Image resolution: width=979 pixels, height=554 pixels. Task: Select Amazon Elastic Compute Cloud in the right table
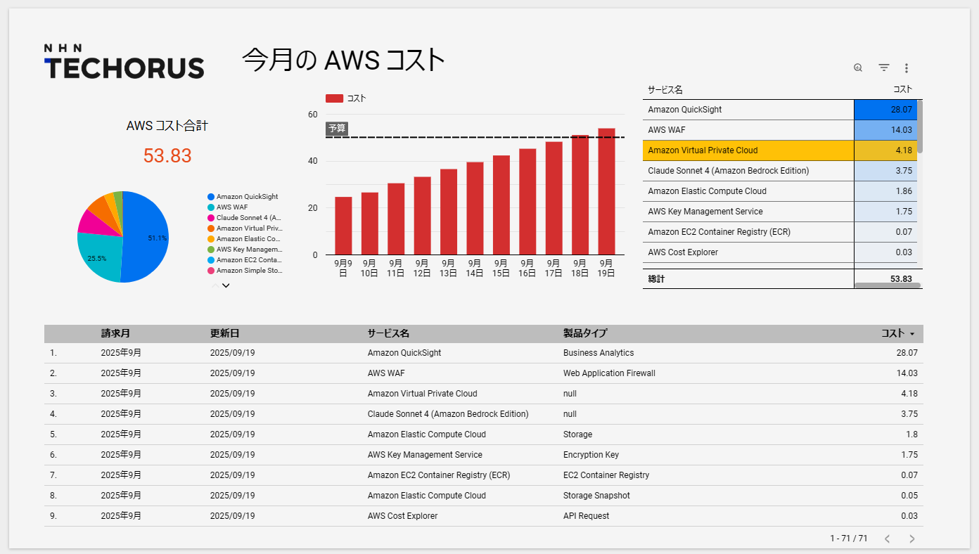point(779,191)
